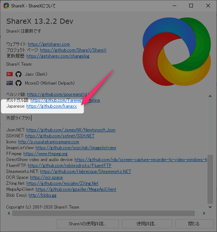Open the MegaApiClient GitHub link
This screenshot has height=232, width=217.
76,189
